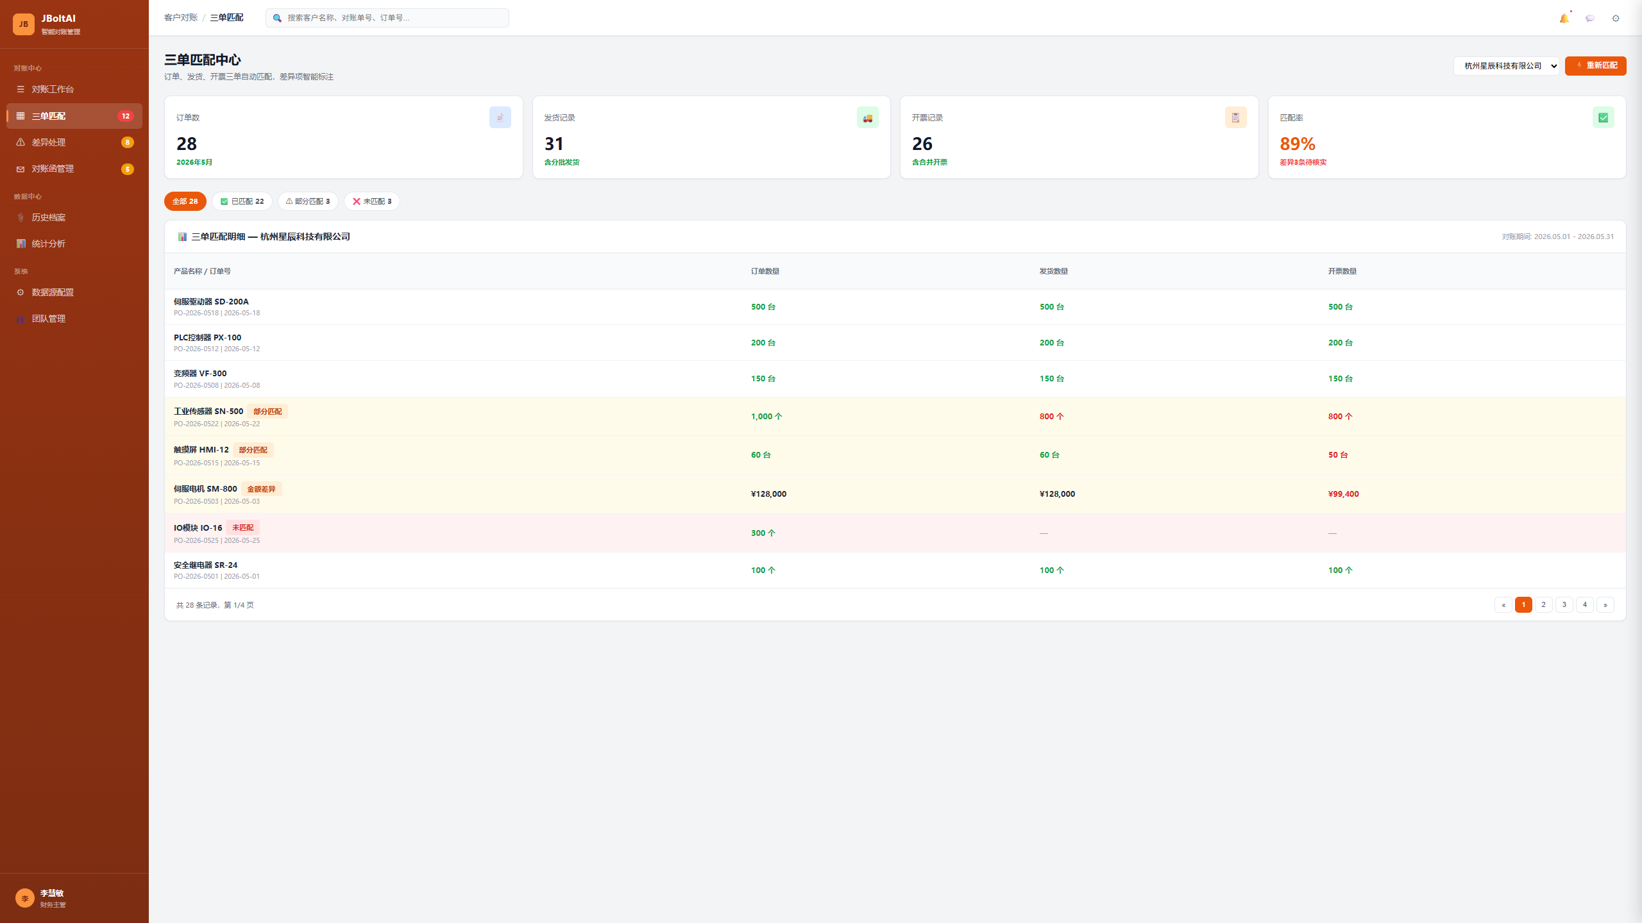Click row PLC控制器 PX-100
The height and width of the screenshot is (923, 1642).
tap(895, 343)
